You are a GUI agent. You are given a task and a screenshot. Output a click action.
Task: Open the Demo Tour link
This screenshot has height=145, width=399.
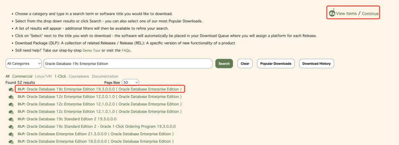click(92, 51)
